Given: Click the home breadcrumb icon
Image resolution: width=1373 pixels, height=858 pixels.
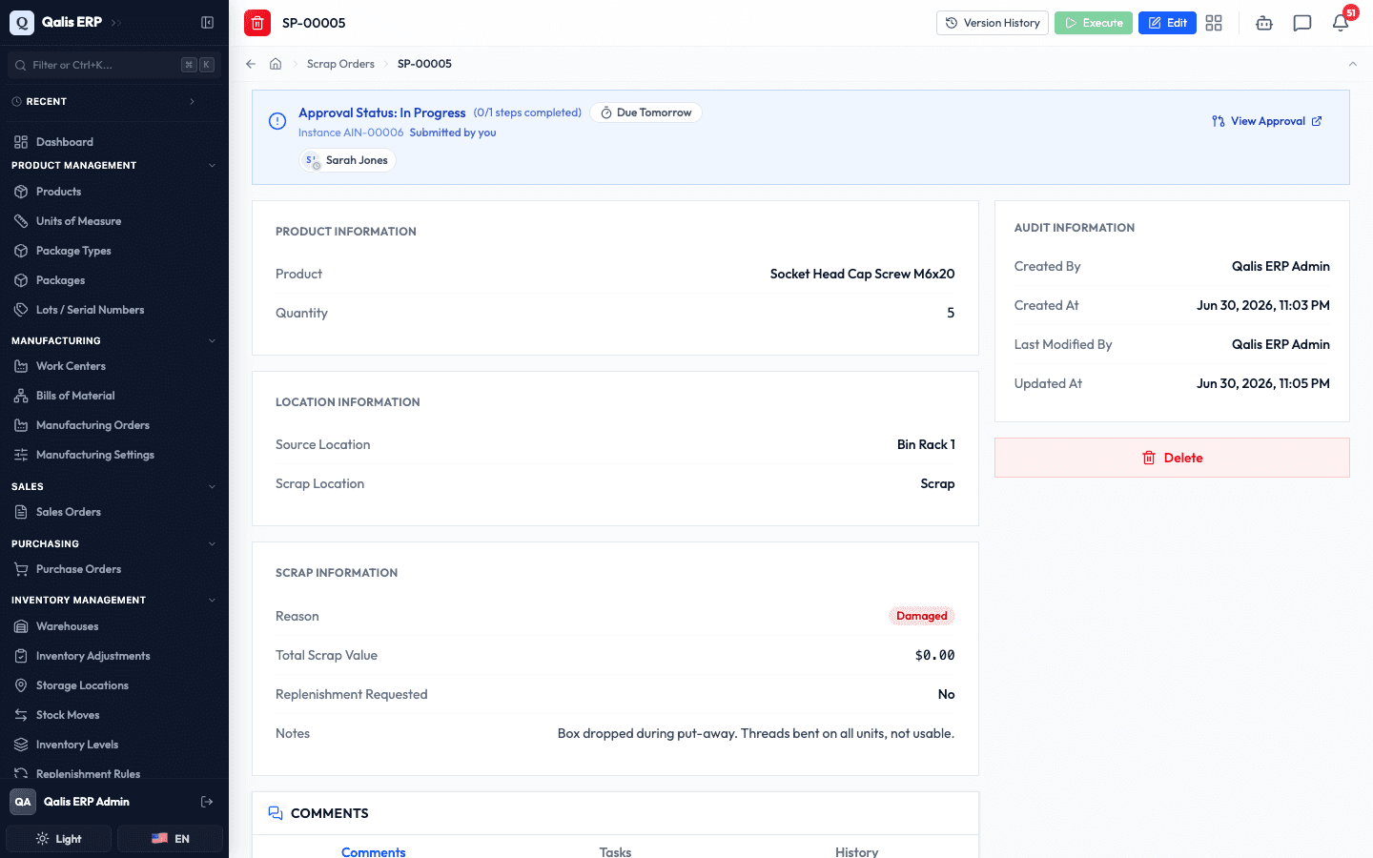Looking at the screenshot, I should (276, 64).
